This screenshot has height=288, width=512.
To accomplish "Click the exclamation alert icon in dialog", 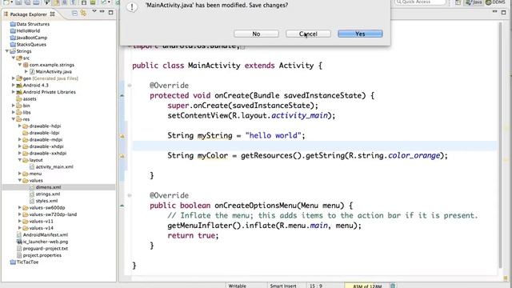I will [x=132, y=6].
